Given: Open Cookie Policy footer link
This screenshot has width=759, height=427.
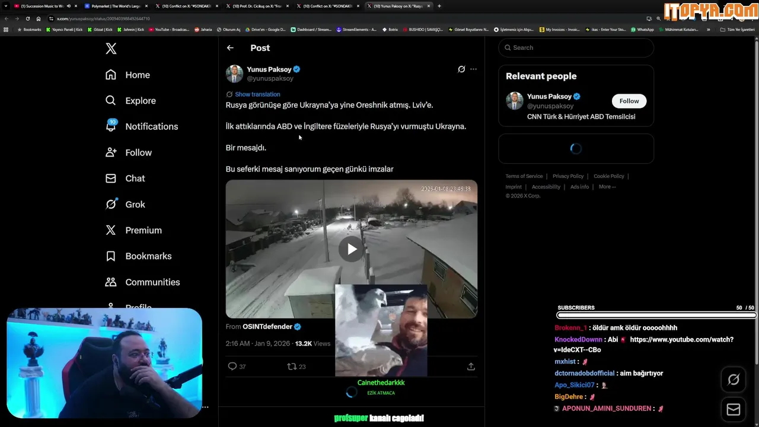Looking at the screenshot, I should click(609, 176).
